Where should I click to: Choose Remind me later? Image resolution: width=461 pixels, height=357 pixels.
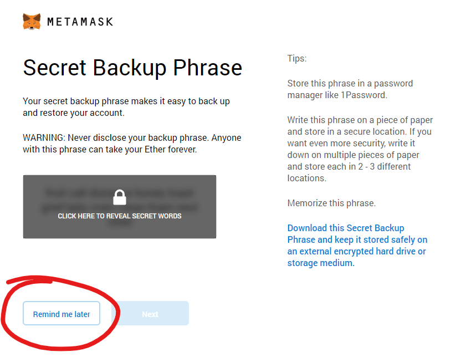pos(62,313)
